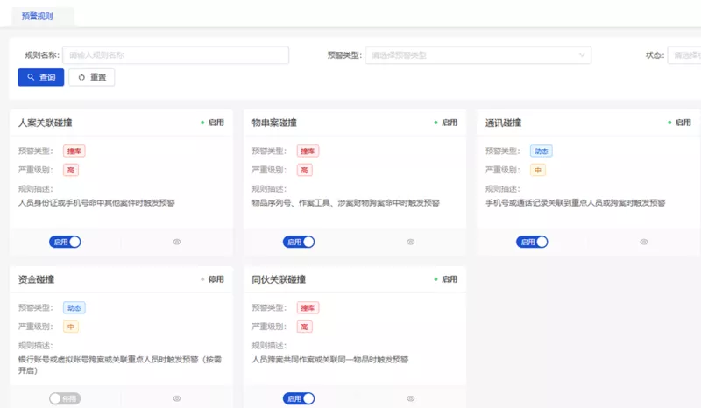Click 撞库 tag in 物串案碰撞 card
The image size is (701, 408).
point(308,151)
